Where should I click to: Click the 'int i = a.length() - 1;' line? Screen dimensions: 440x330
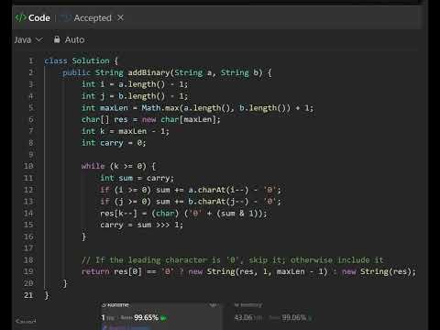[135, 84]
